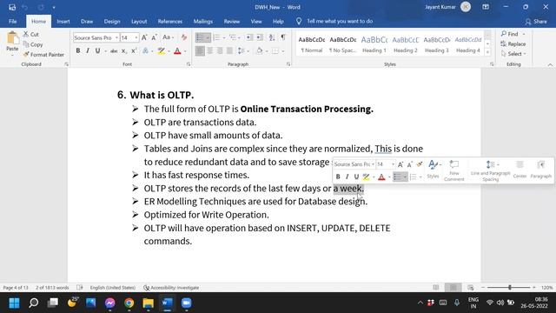Toggle show paragraph marks
Viewport: 556px width, 313px height.
click(283, 37)
